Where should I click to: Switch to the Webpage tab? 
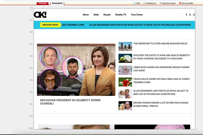click(x=43, y=3)
